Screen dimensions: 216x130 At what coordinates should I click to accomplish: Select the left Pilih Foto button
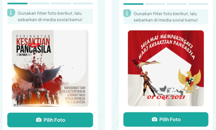pyautogui.click(x=50, y=120)
